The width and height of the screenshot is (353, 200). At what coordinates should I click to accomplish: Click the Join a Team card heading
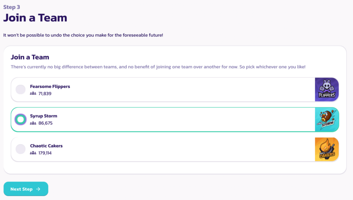tap(30, 57)
